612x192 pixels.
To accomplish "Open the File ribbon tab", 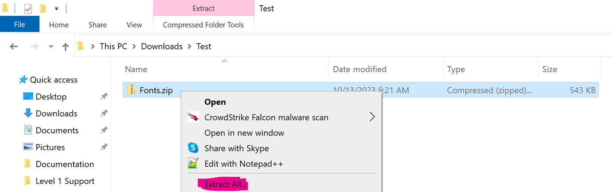I will click(20, 25).
